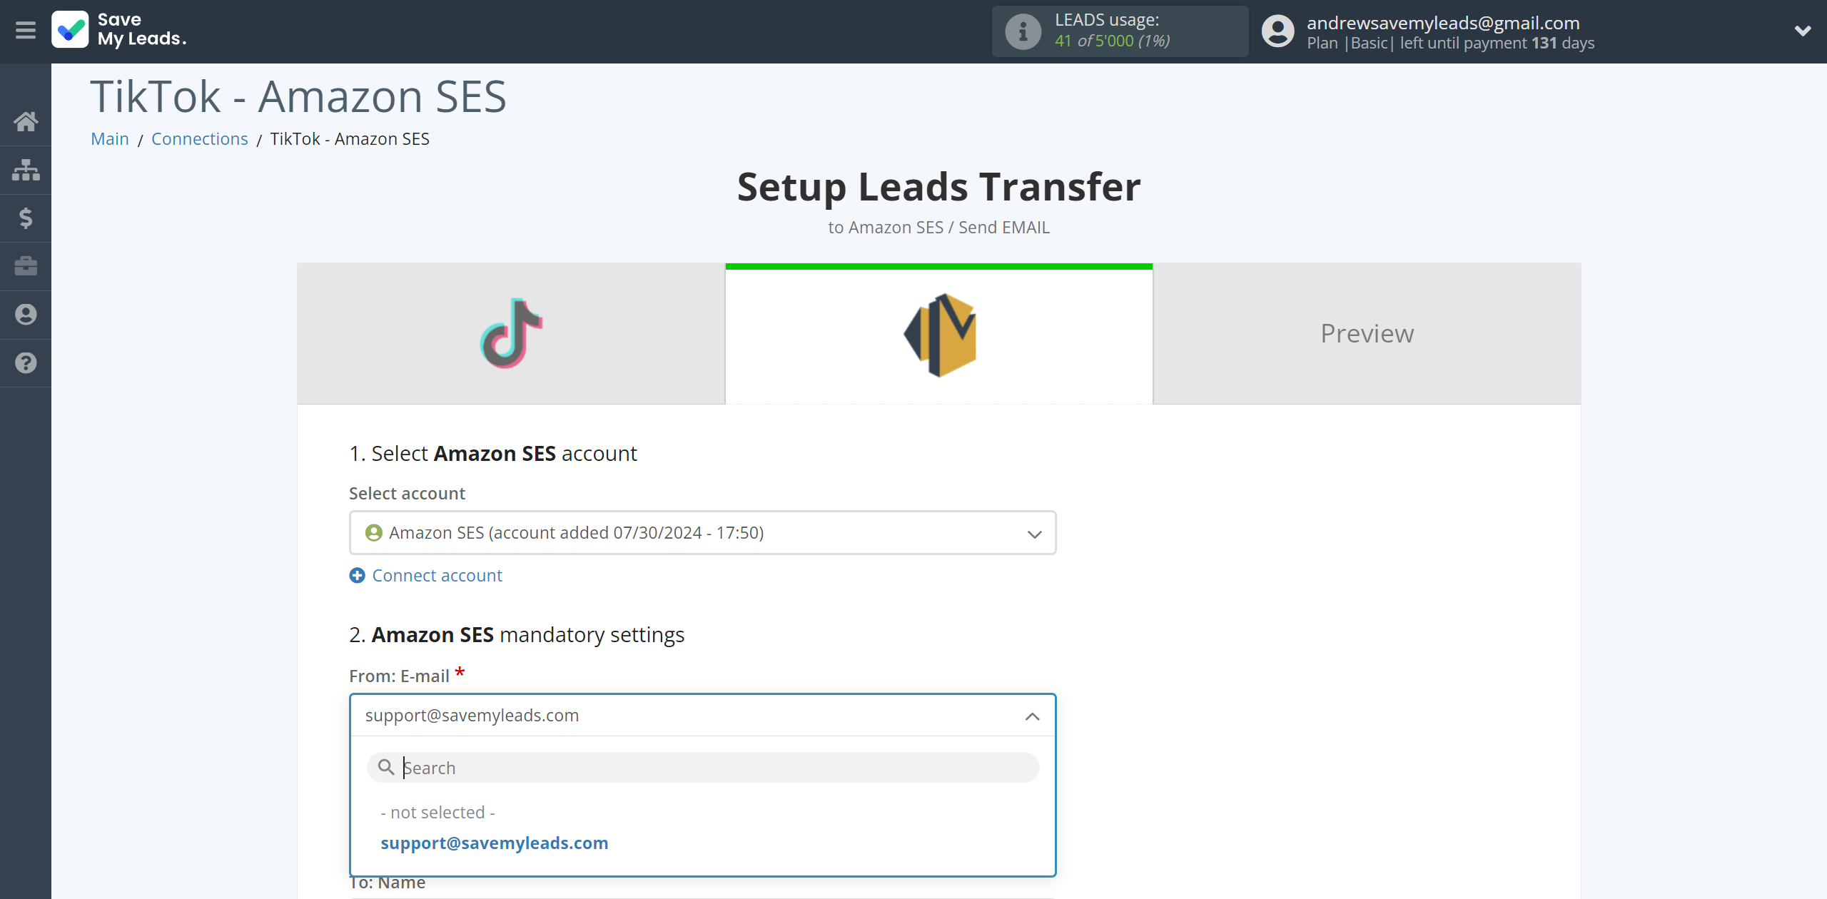Select not selected option in email list
Image resolution: width=1827 pixels, height=899 pixels.
(x=438, y=812)
